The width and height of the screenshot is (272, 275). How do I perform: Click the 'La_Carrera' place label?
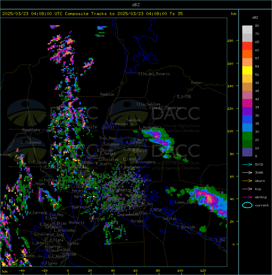point(37,213)
